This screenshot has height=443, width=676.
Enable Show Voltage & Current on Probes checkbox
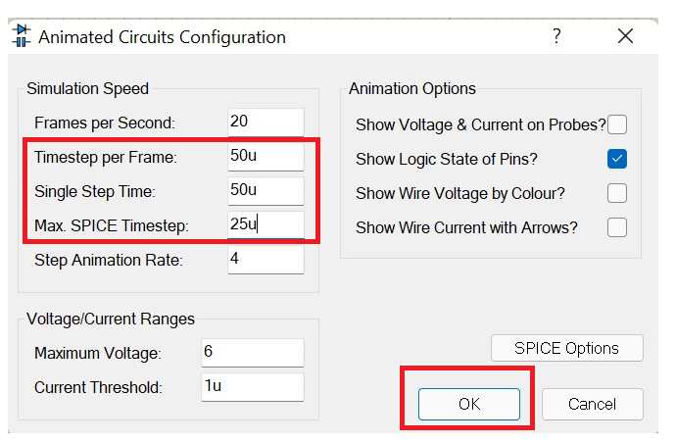(x=617, y=124)
